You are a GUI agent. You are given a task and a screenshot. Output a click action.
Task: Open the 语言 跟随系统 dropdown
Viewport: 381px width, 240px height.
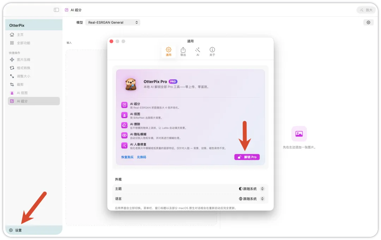[251, 199]
